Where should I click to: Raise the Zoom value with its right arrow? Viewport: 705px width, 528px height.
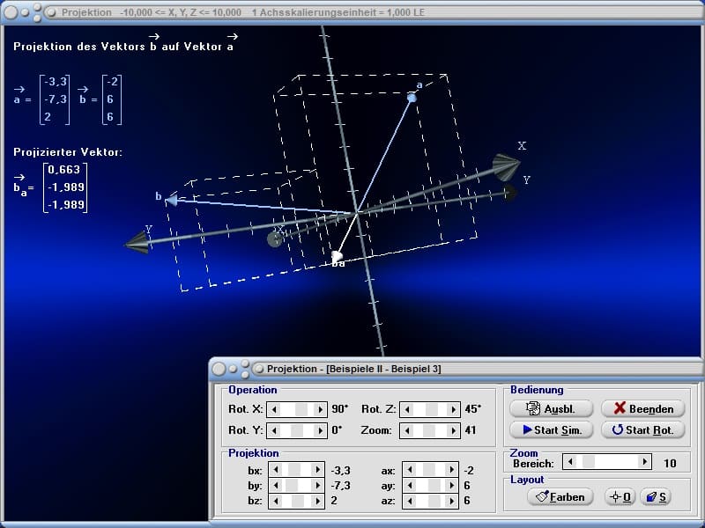tap(453, 430)
